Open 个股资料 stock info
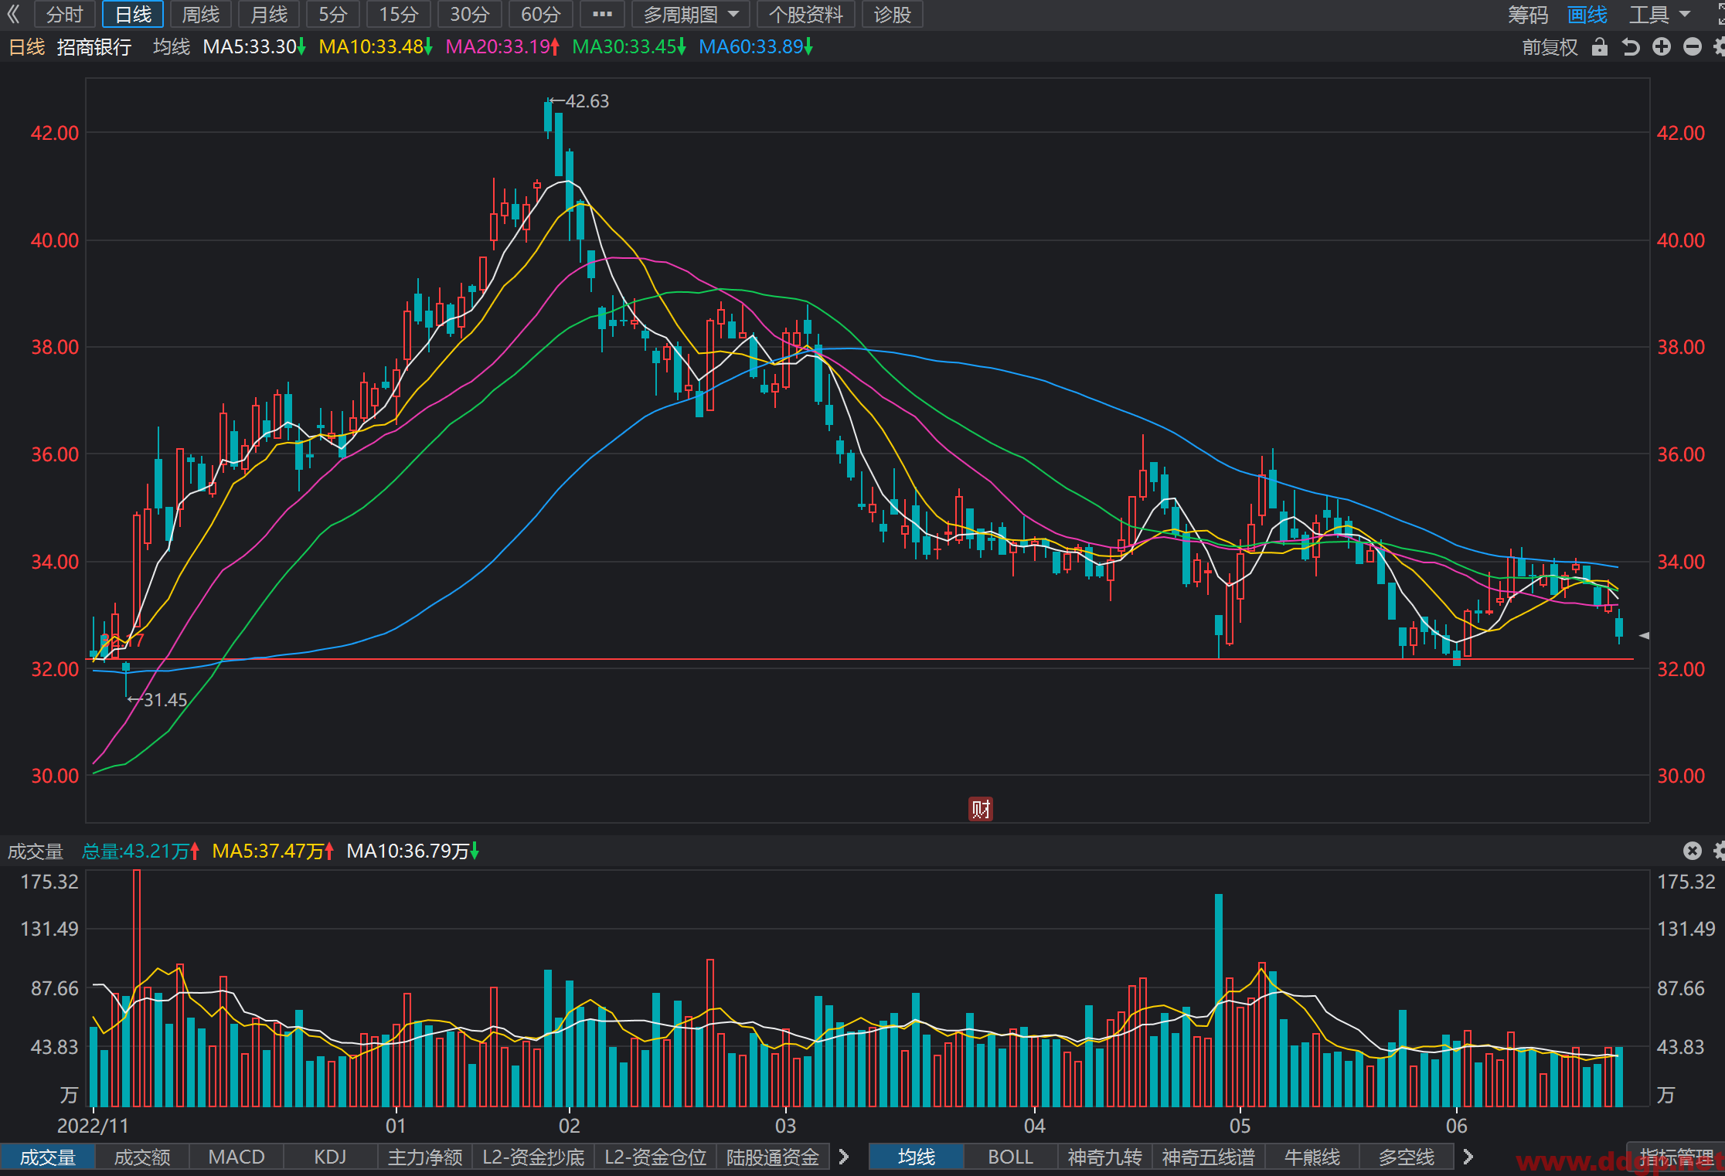The image size is (1725, 1176). 805,14
